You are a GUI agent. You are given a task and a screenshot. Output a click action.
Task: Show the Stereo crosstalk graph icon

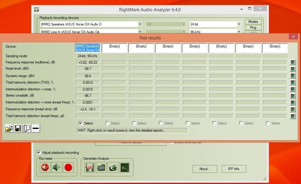[293, 96]
